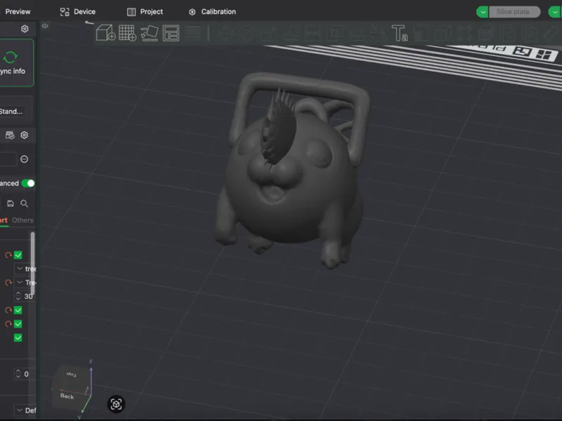The height and width of the screenshot is (421, 562).
Task: Uncheck the last checkbox without a reset arrow
Action: point(18,338)
